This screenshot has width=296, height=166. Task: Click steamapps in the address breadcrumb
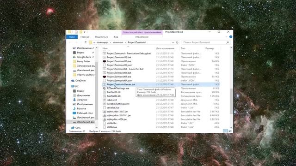tap(102, 42)
